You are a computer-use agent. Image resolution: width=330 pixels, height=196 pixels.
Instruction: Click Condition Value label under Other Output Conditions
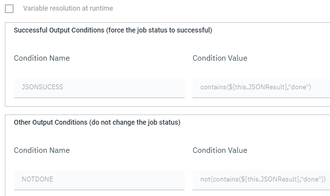coord(220,150)
